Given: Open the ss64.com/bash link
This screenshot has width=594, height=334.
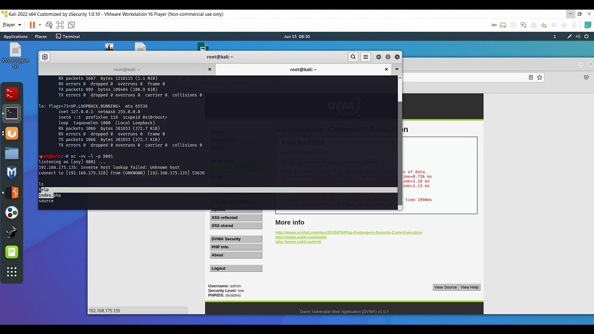Looking at the screenshot, I should point(301,237).
